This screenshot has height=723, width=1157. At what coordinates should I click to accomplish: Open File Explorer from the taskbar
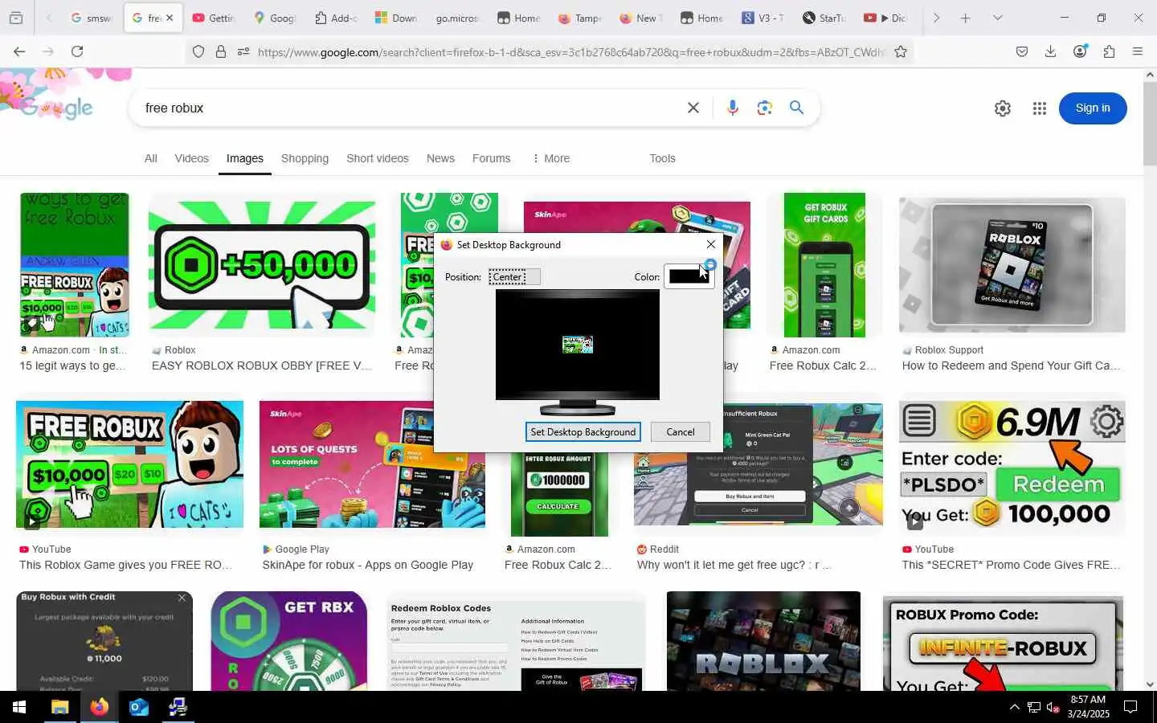tap(60, 707)
